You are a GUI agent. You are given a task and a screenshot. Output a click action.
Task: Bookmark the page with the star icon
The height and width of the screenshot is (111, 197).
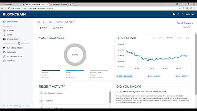click(183, 8)
